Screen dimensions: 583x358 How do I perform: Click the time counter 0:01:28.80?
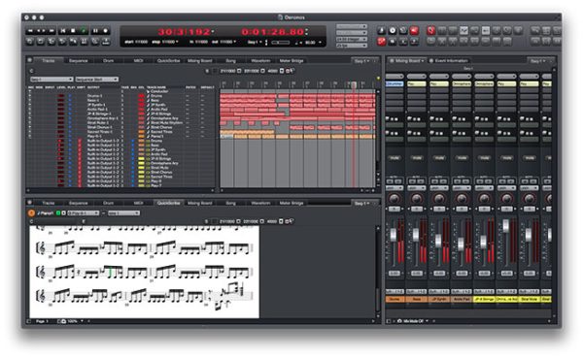coord(272,32)
